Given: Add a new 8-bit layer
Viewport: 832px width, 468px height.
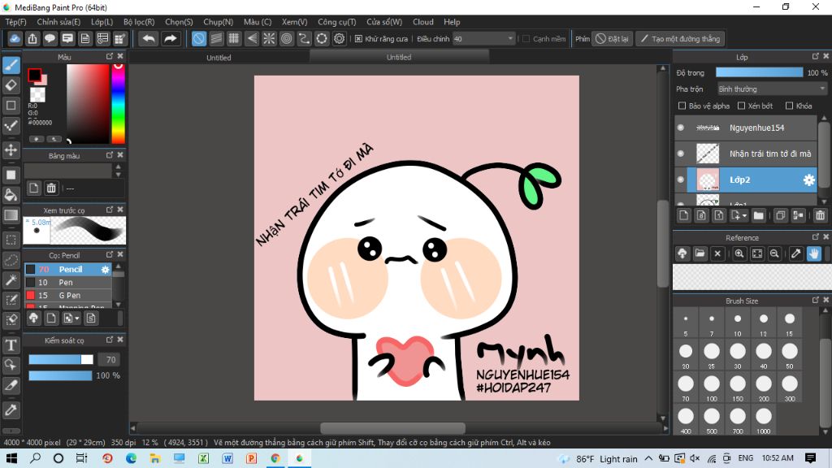Looking at the screenshot, I should pyautogui.click(x=701, y=215).
